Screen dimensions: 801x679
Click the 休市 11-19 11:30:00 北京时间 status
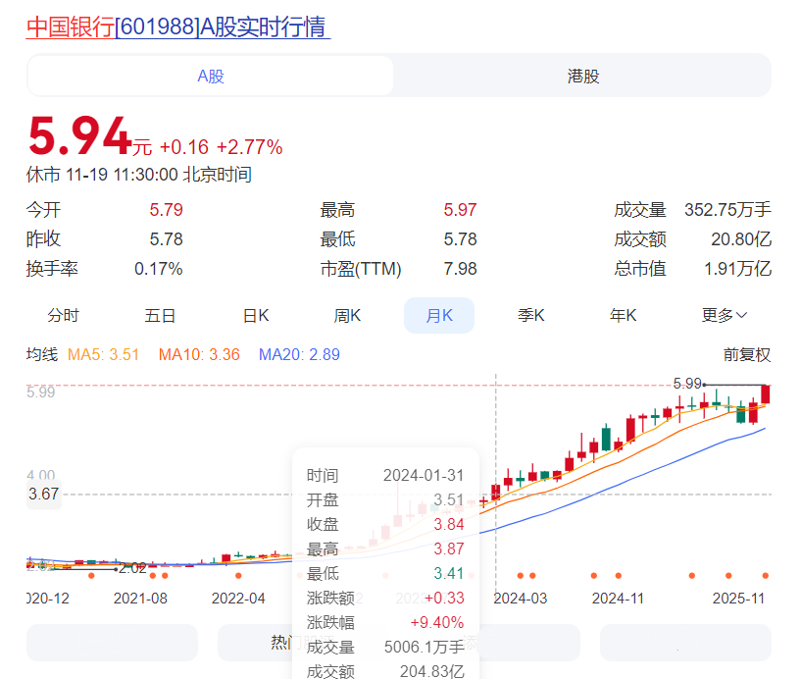[139, 175]
